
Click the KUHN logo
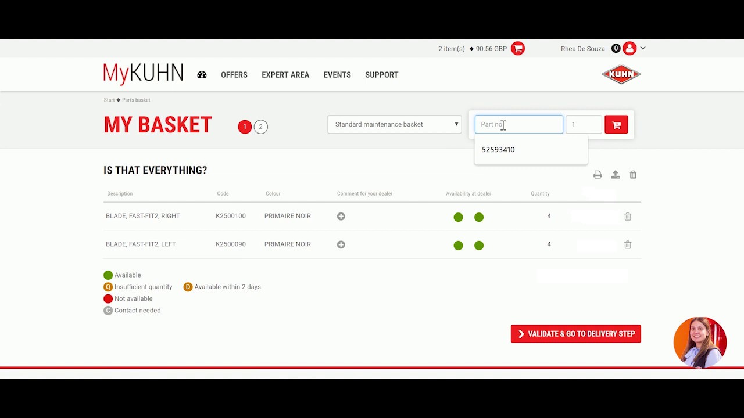pyautogui.click(x=621, y=74)
